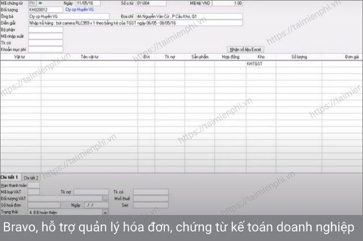Click the "Mã loại VAT" input field
Viewport: 363px width, 241px height.
(34, 191)
